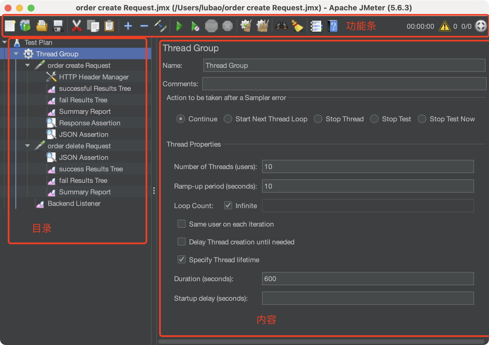Click the horizontal scrollbar at bottom

[321, 342]
